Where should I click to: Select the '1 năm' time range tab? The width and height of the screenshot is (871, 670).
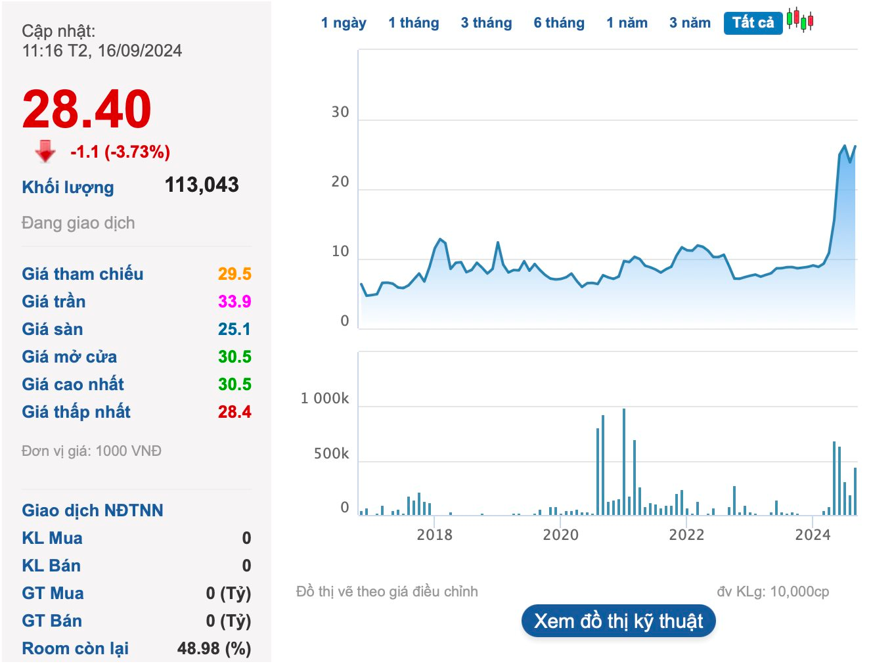(627, 23)
